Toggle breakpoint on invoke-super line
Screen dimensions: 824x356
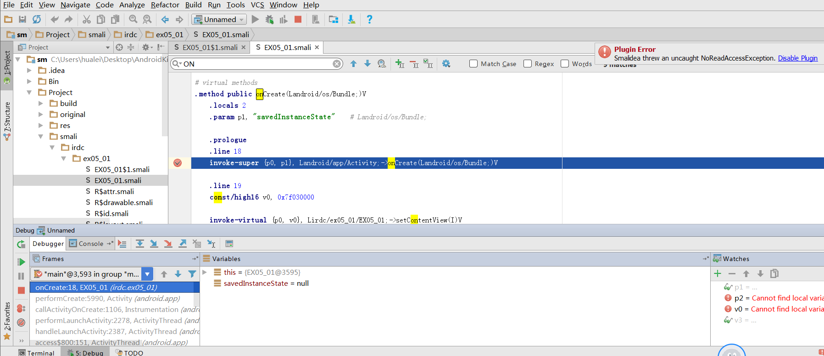coord(178,163)
